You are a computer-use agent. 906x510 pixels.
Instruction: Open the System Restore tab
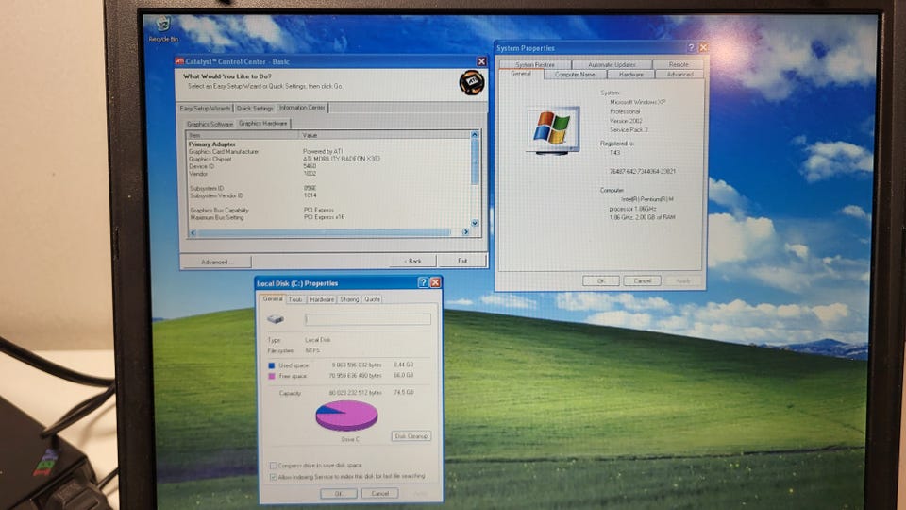pos(535,65)
